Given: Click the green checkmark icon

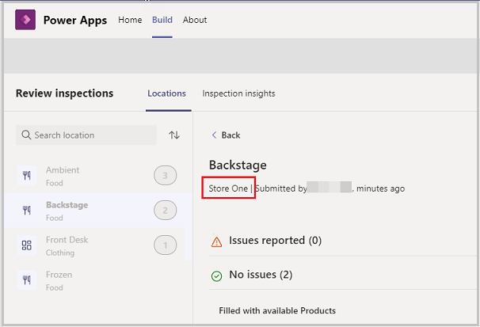Looking at the screenshot, I should [217, 276].
